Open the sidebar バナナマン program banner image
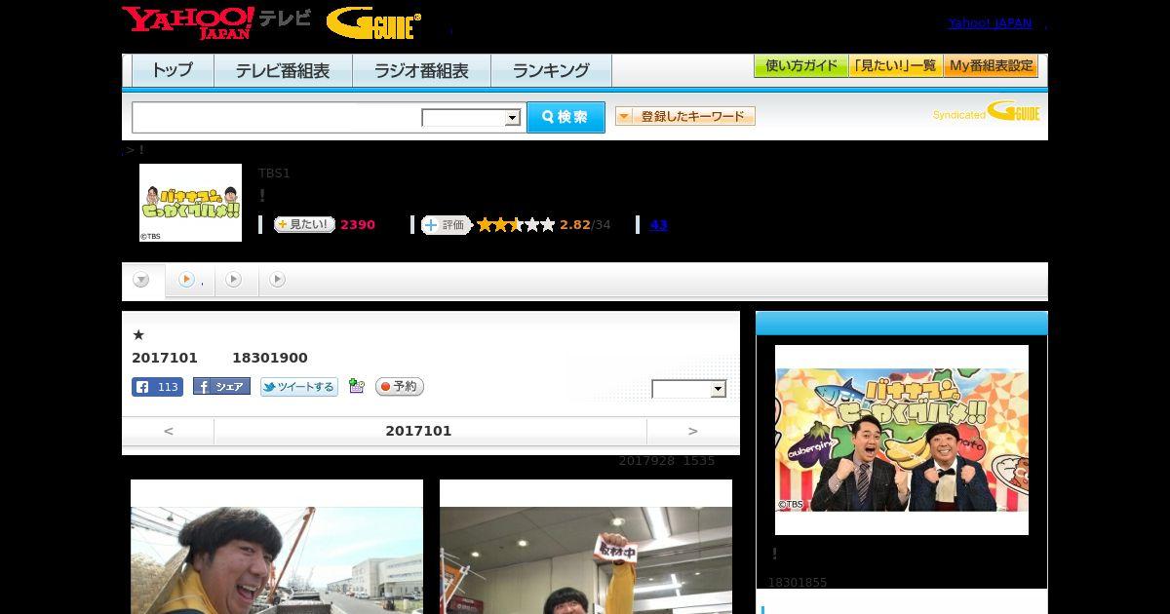The width and height of the screenshot is (1170, 614). (x=902, y=440)
